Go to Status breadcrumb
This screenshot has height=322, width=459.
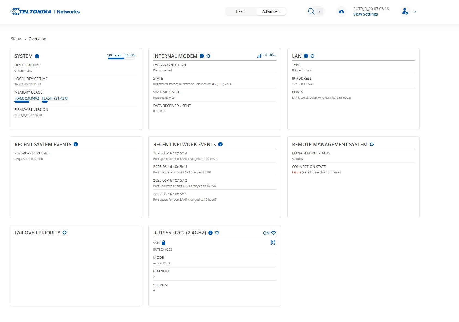(16, 39)
